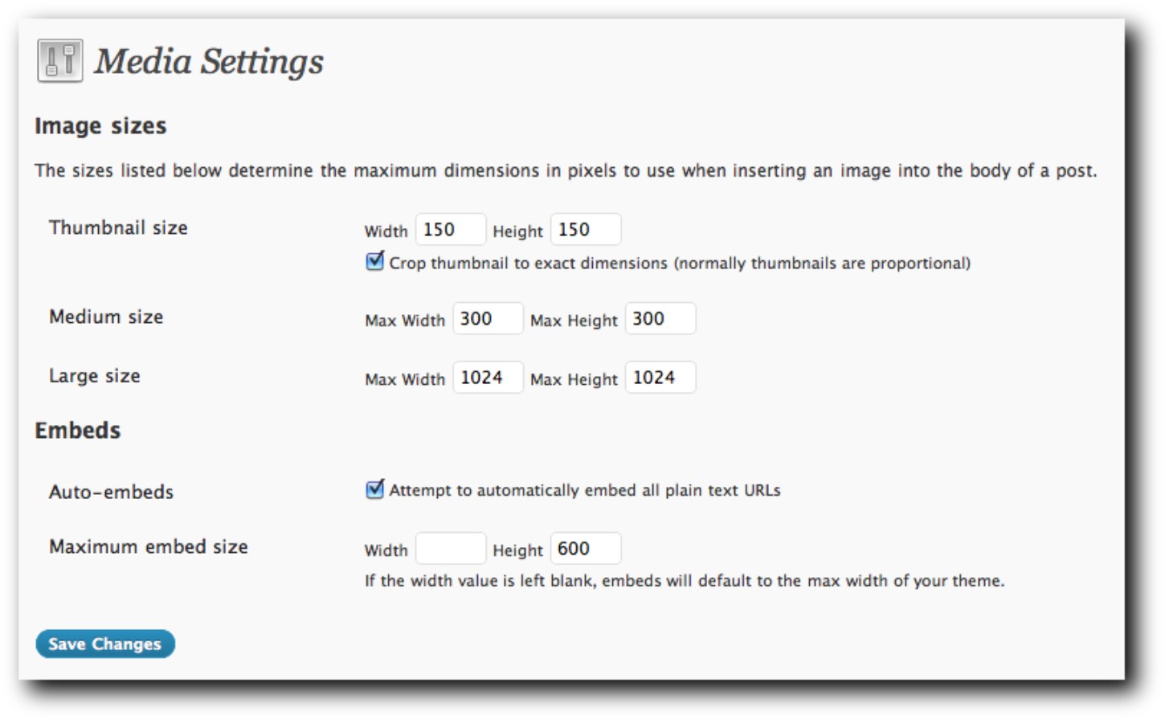Click the Large size Max Width field
Viewport: 1165px width, 720px height.
(x=488, y=377)
